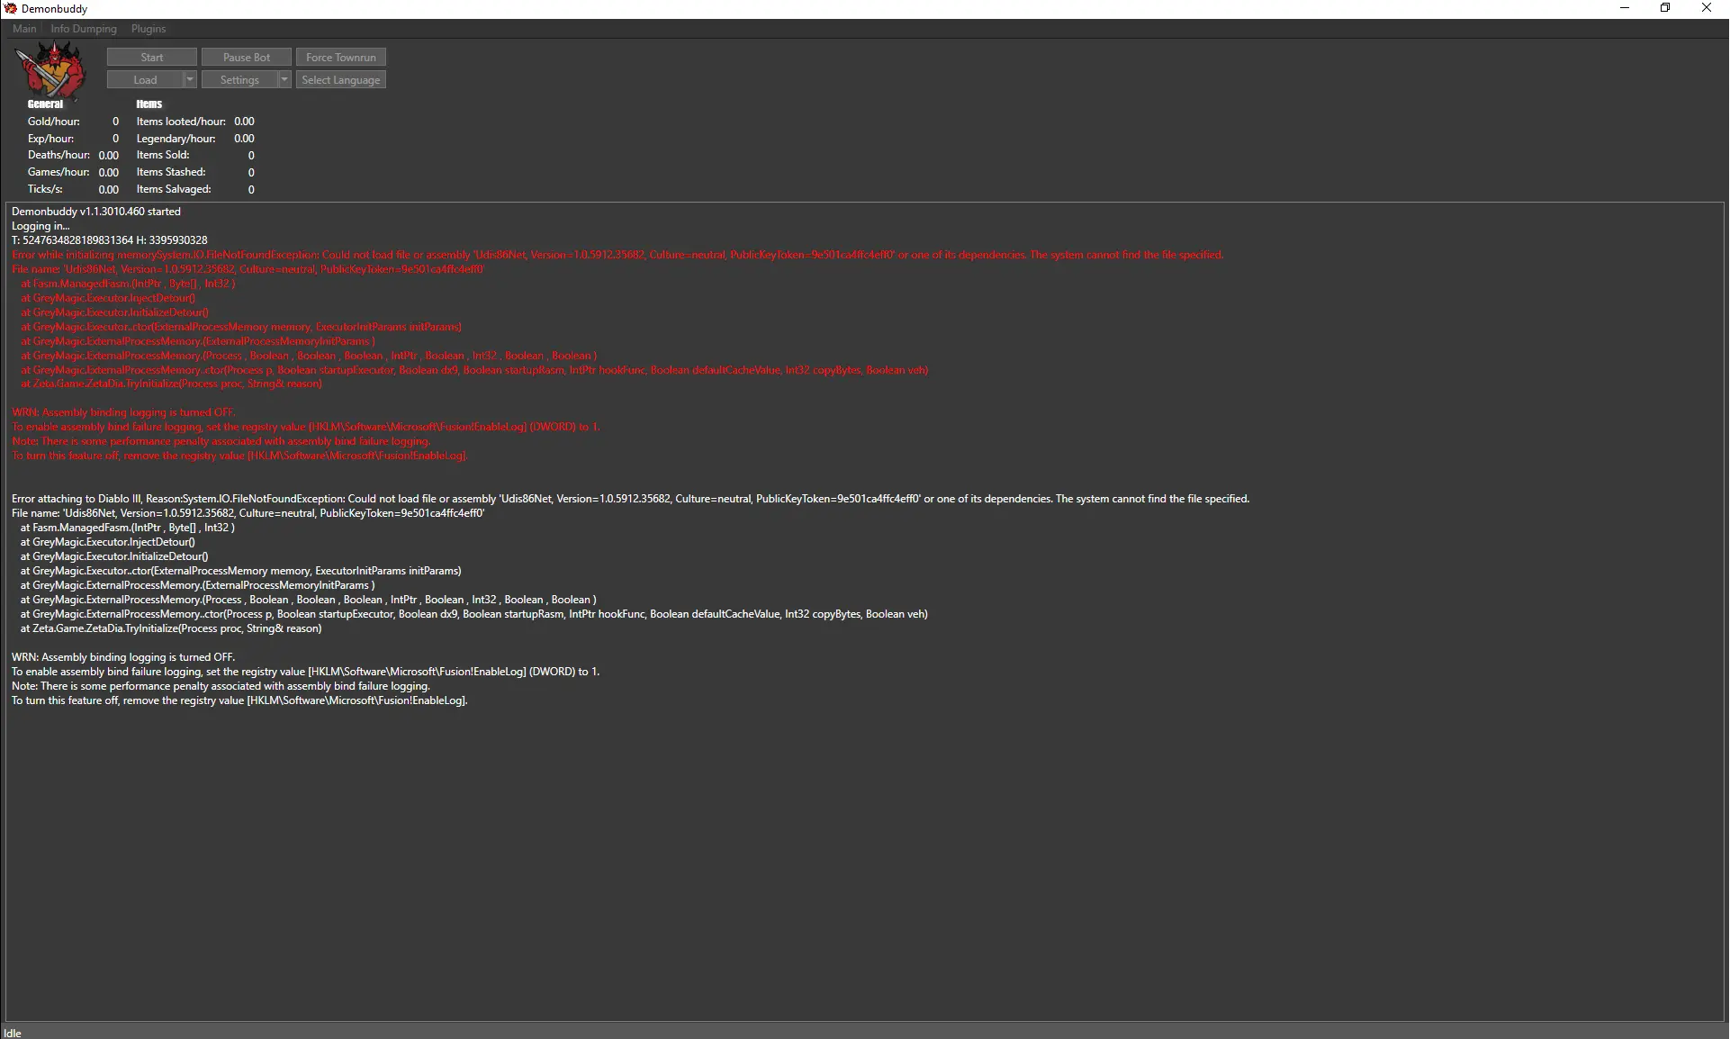Minimize the Demonbuddy window

(x=1625, y=8)
